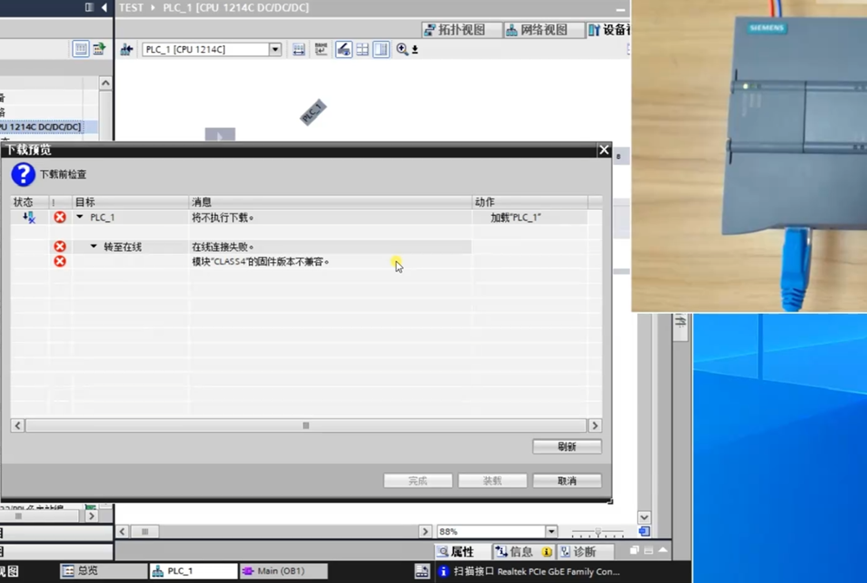
Task: Click the blue help question mark icon
Action: pyautogui.click(x=23, y=174)
